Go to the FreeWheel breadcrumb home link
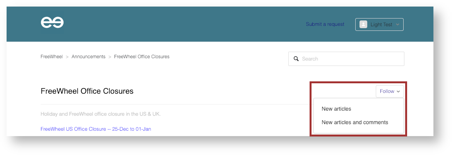 [51, 57]
